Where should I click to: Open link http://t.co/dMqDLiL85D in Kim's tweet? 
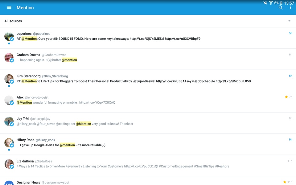pos(233,81)
